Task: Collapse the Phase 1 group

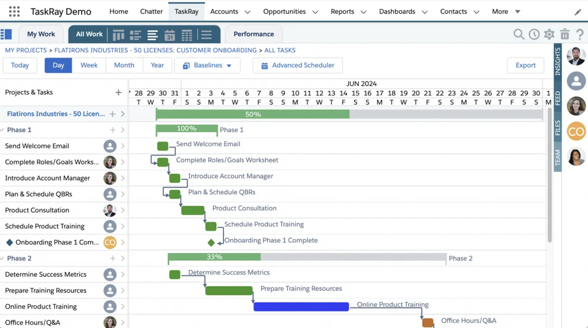Action: (2, 130)
